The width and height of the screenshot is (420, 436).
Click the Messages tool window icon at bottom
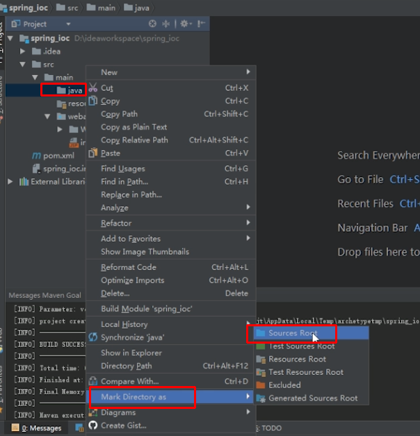15,428
